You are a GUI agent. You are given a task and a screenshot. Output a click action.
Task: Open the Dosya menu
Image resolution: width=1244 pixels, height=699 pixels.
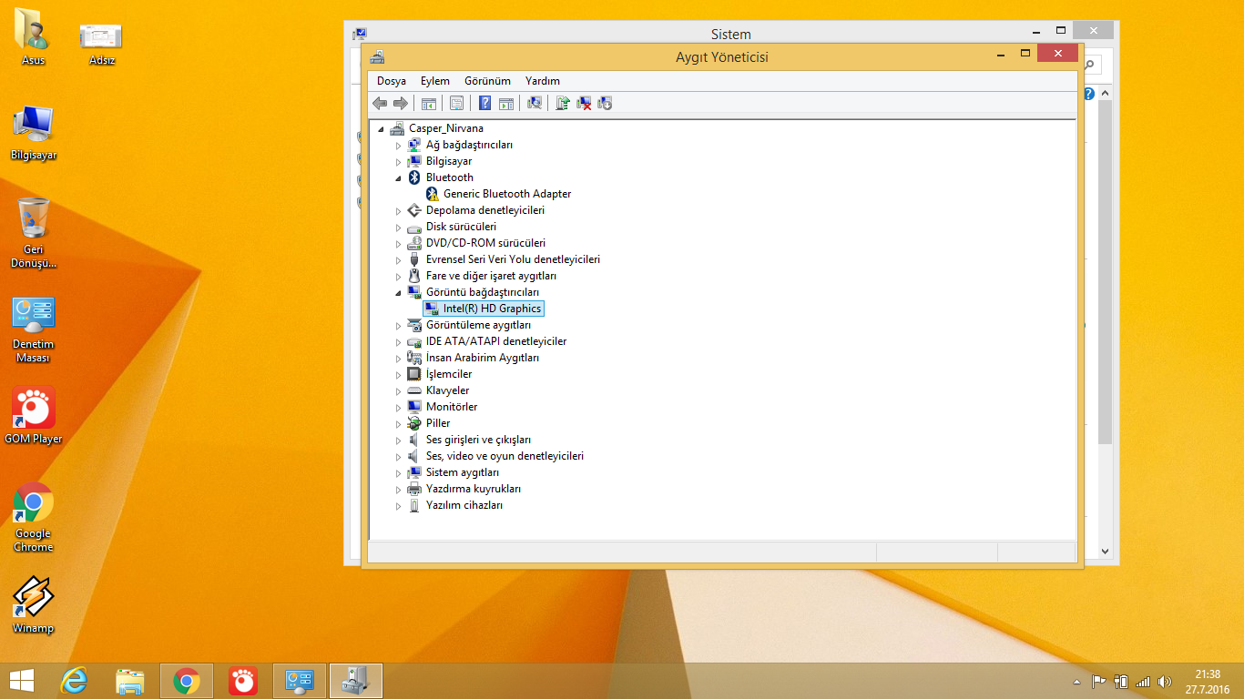tap(392, 81)
